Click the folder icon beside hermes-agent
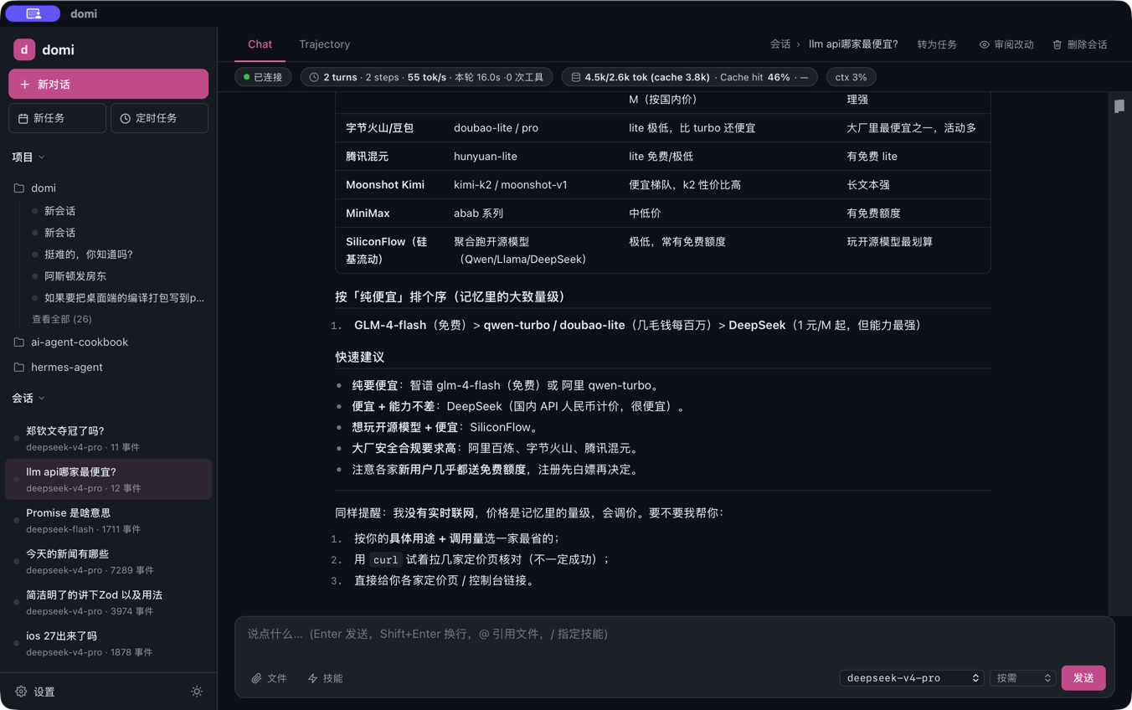 coord(19,367)
